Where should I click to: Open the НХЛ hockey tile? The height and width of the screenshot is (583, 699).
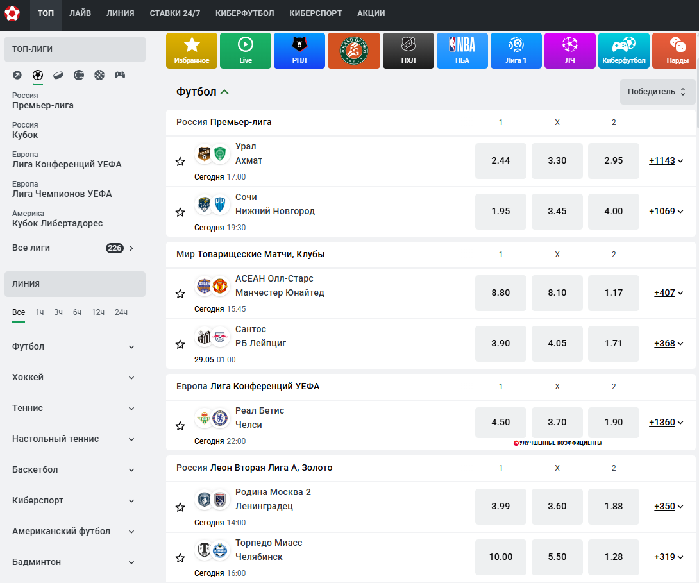pyautogui.click(x=408, y=51)
